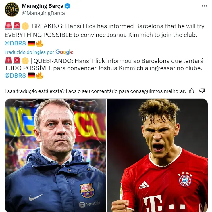
Task: Open the Joshua Kimmich photo
Action: [157, 155]
